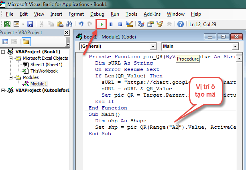Image resolution: width=246 pixels, height=170 pixels.
Task: Select Sheet1 (Sheet1) in project tree
Action: [46, 65]
